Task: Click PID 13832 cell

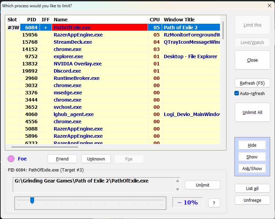Action: [30, 64]
